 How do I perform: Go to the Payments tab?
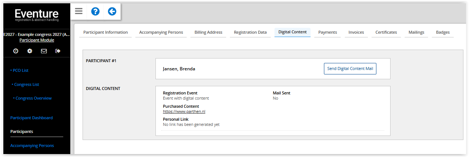(328, 32)
